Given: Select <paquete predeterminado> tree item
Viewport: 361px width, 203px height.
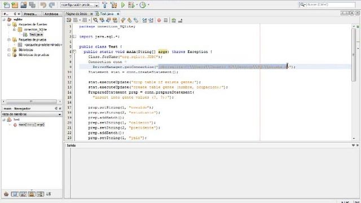Looking at the screenshot, I should click(x=43, y=45).
